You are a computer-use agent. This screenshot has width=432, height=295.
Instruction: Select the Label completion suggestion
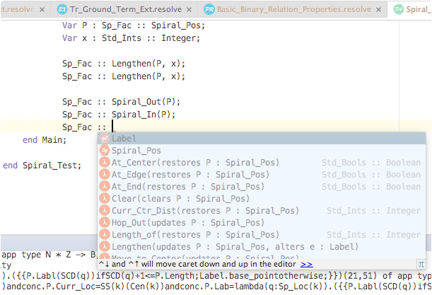(x=262, y=138)
